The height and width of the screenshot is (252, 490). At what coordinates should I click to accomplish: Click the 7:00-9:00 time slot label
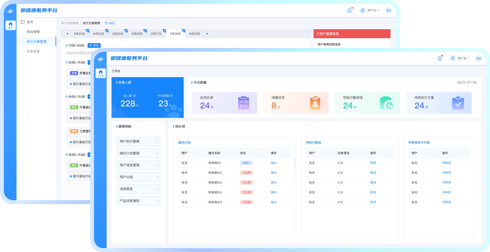tap(77, 46)
